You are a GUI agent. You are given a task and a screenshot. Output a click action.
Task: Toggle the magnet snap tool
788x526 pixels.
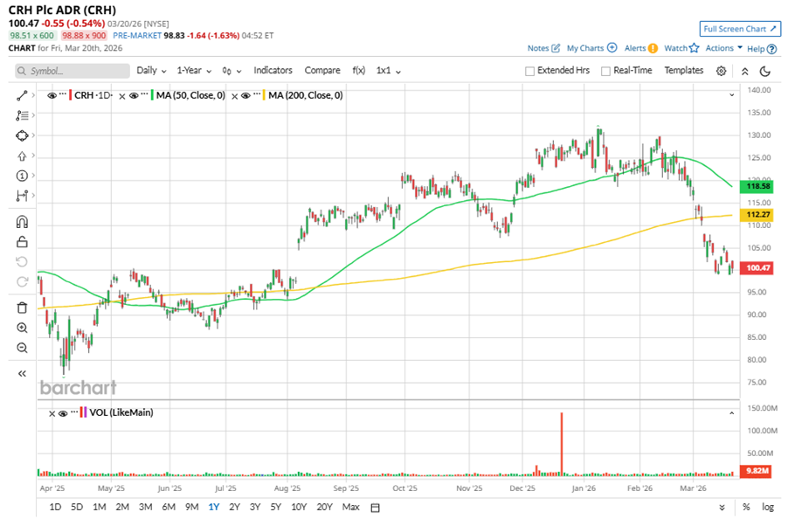[x=22, y=222]
